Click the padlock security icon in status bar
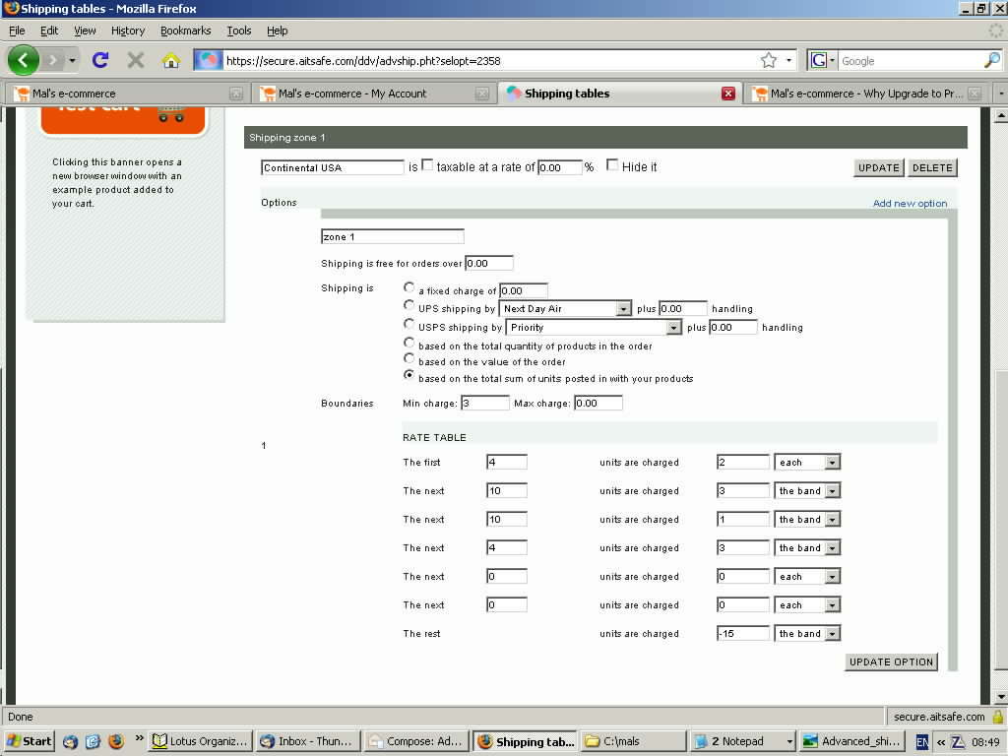 [x=998, y=717]
